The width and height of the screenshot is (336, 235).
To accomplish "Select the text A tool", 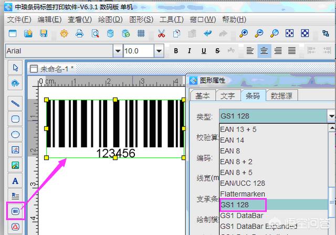I will coord(15,181).
